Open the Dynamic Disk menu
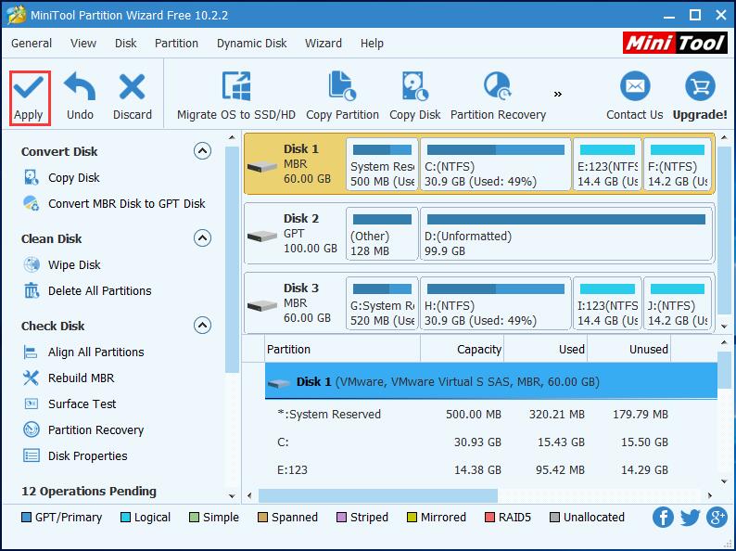736x551 pixels. (x=251, y=44)
